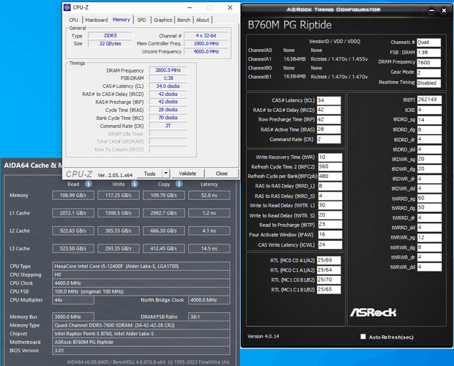Click the Copy info icon in AIDA64

click(179, 184)
